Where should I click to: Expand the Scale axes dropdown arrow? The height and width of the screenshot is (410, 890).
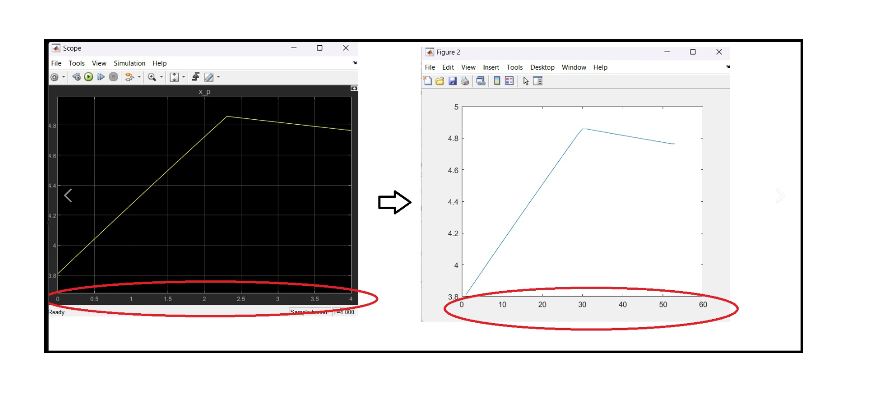[184, 77]
